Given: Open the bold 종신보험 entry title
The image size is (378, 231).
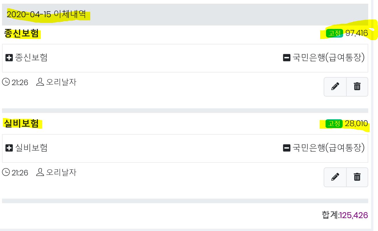Looking at the screenshot, I should pos(21,34).
